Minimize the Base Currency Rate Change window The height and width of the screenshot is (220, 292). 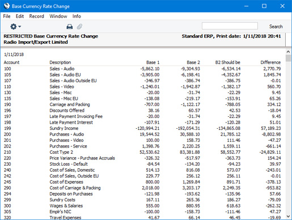coord(246,6)
